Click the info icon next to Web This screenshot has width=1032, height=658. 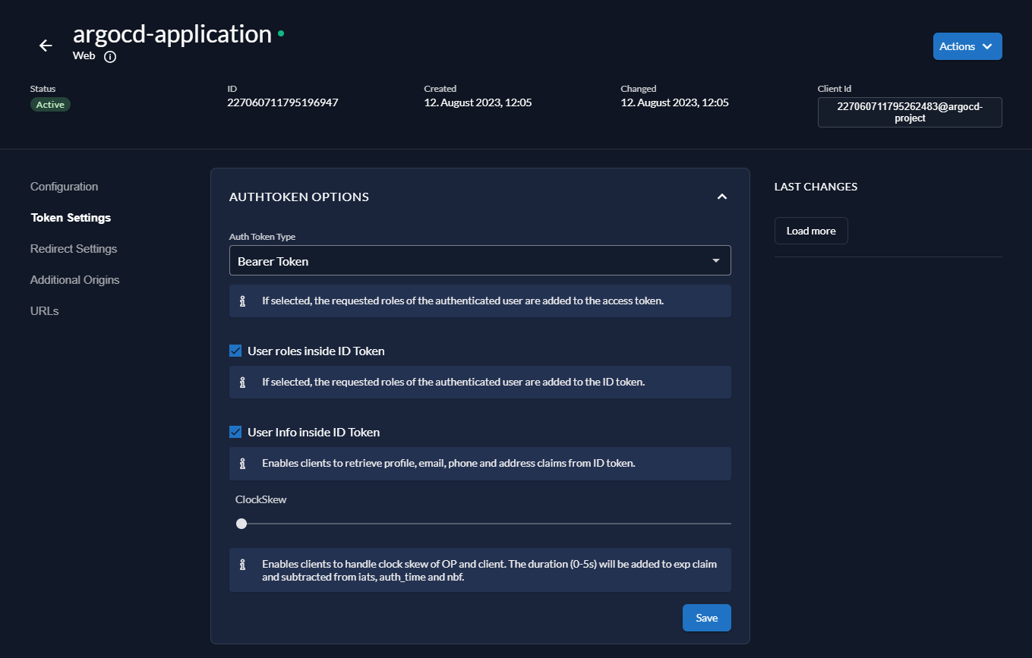(110, 57)
